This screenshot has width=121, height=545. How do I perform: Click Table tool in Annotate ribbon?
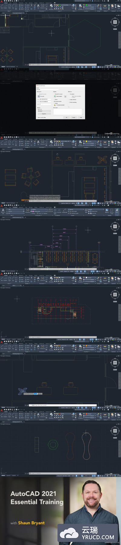86,211
